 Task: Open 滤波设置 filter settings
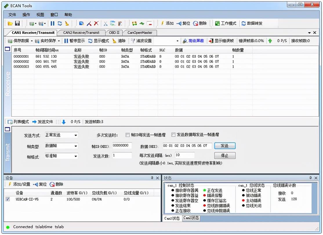[x=141, y=41]
